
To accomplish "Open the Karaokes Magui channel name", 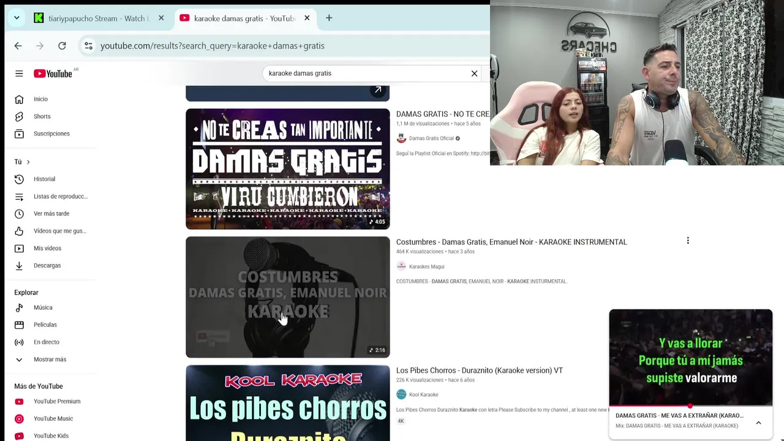I will pyautogui.click(x=426, y=266).
